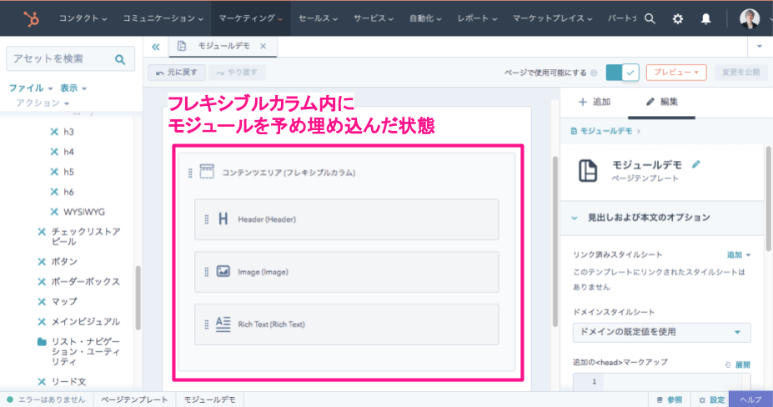773x407 pixels.
Task: Open the プレビュー dropdown button
Action: tap(676, 73)
